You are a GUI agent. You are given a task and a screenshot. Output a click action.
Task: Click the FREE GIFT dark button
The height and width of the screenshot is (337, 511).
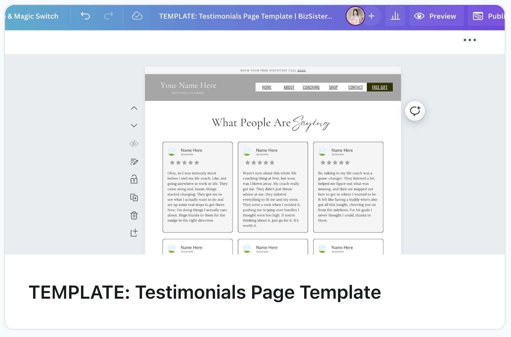[380, 87]
